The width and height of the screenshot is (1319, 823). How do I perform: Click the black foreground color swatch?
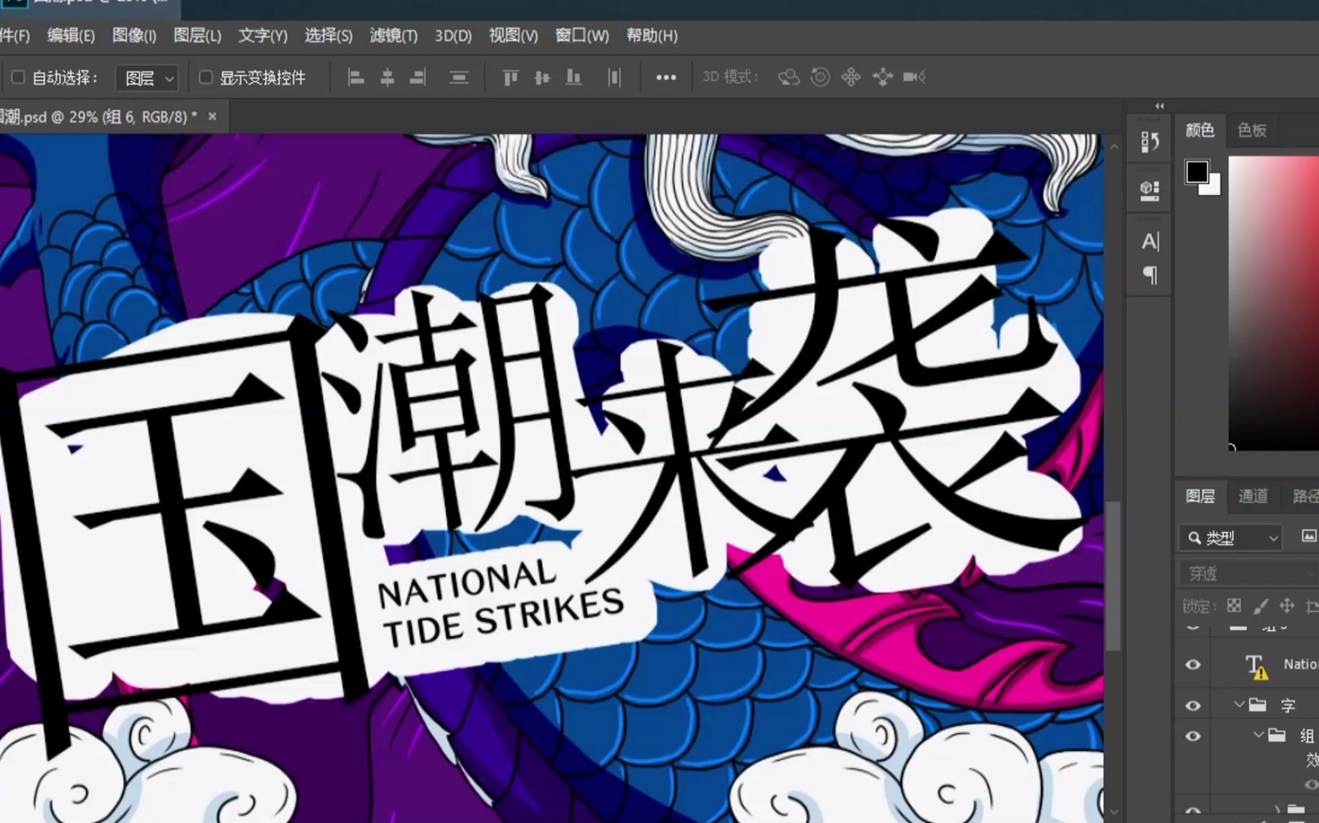(x=1197, y=172)
